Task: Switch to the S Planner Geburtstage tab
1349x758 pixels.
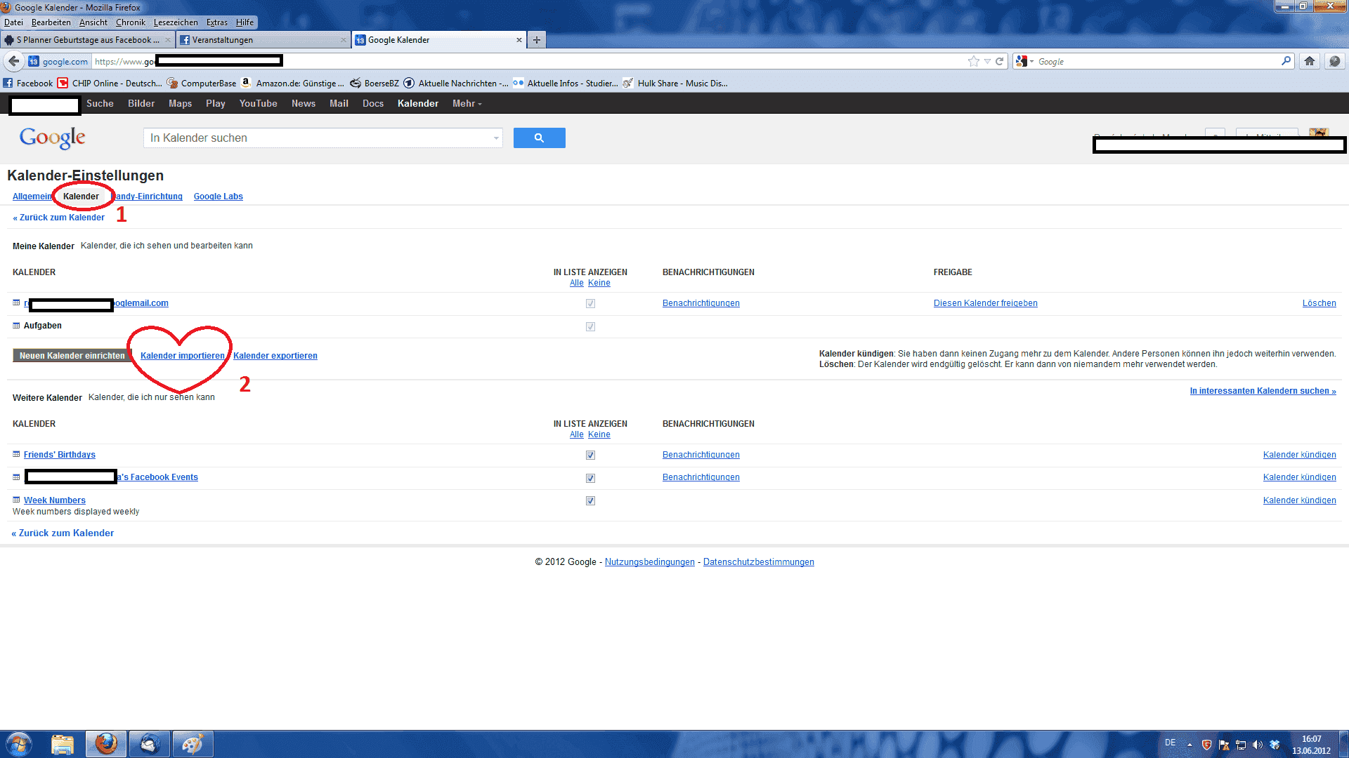Action: 88,40
